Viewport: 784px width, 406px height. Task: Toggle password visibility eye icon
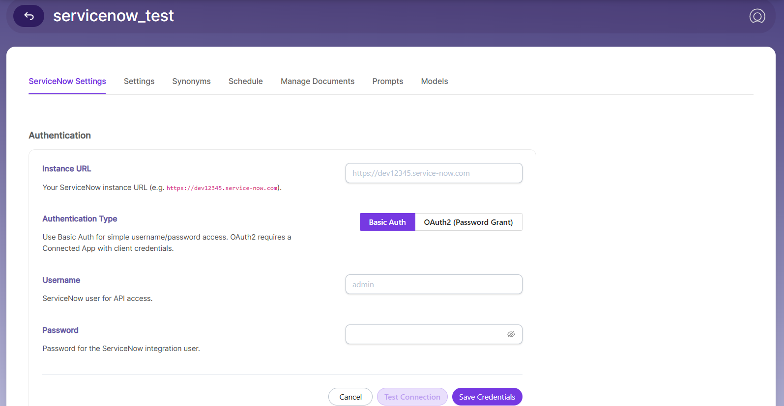click(511, 334)
